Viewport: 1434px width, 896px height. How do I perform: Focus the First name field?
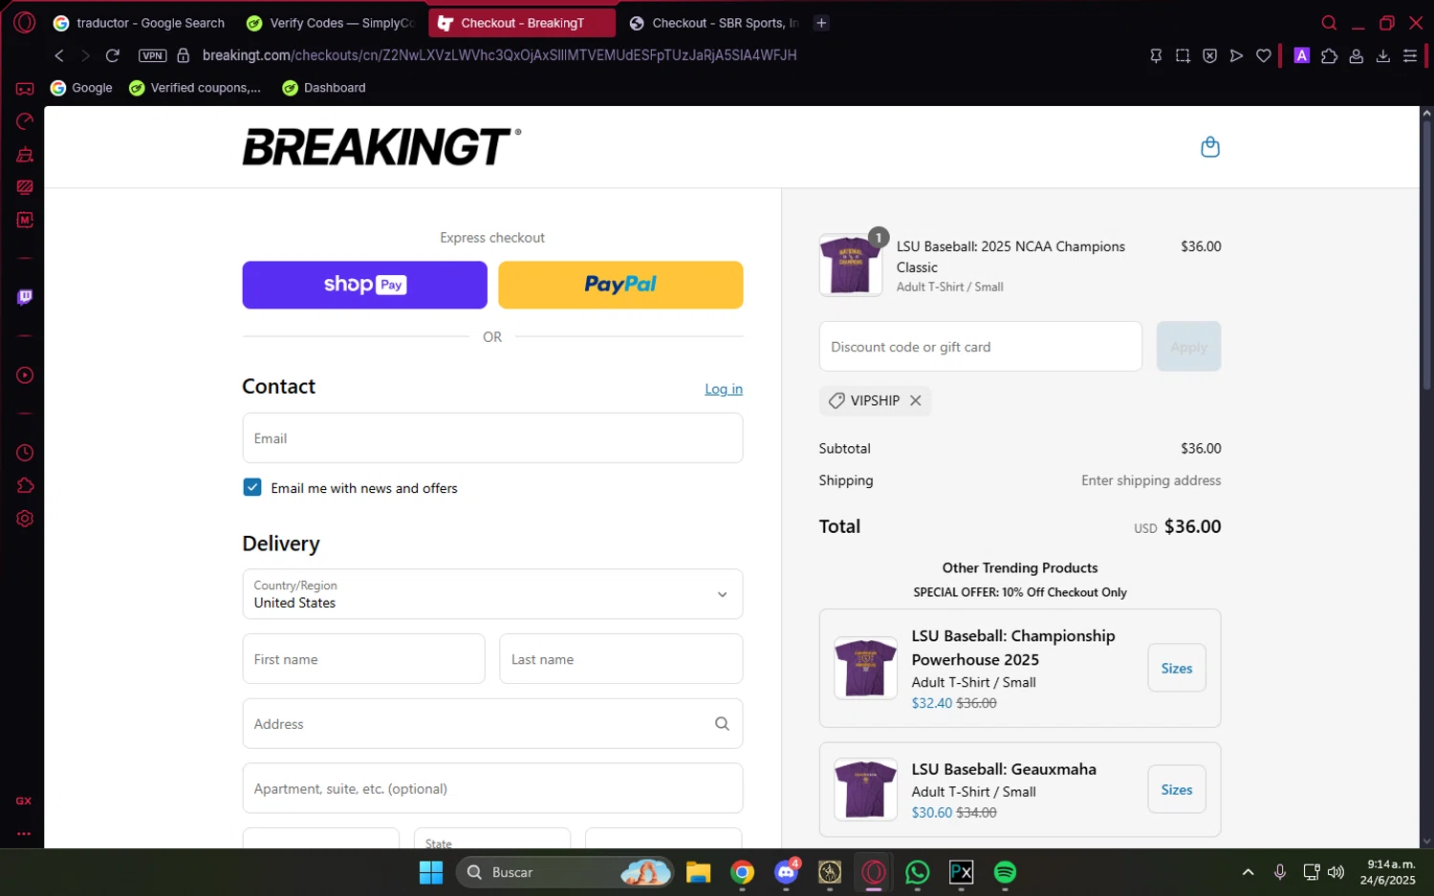(x=363, y=659)
